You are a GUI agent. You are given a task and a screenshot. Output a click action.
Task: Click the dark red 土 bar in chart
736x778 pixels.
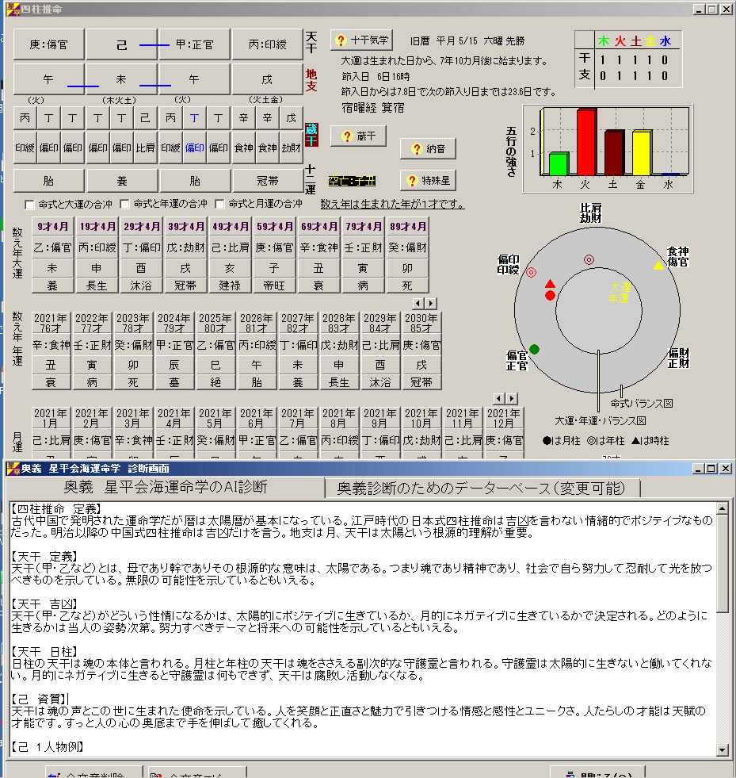[x=614, y=153]
